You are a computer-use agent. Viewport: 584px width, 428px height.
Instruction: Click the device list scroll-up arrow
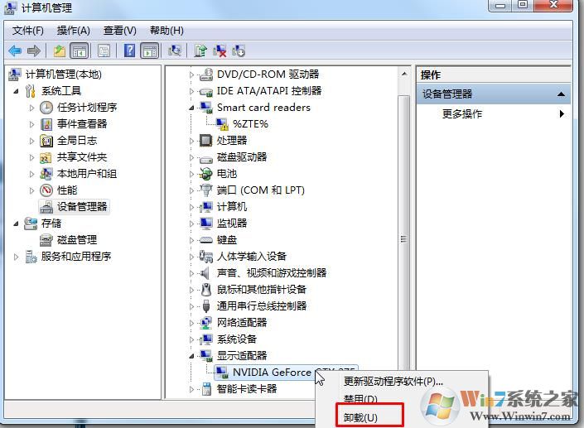(404, 74)
